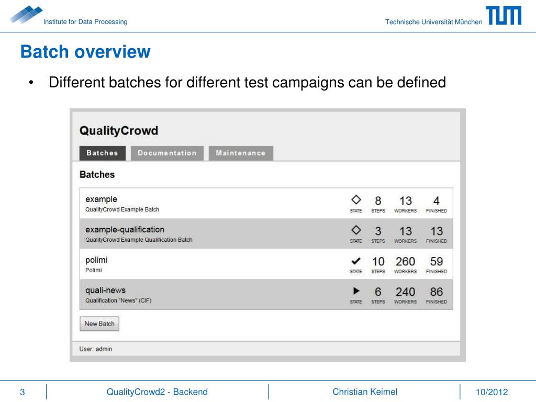Click the 13 finished value for example-qualification

point(437,231)
